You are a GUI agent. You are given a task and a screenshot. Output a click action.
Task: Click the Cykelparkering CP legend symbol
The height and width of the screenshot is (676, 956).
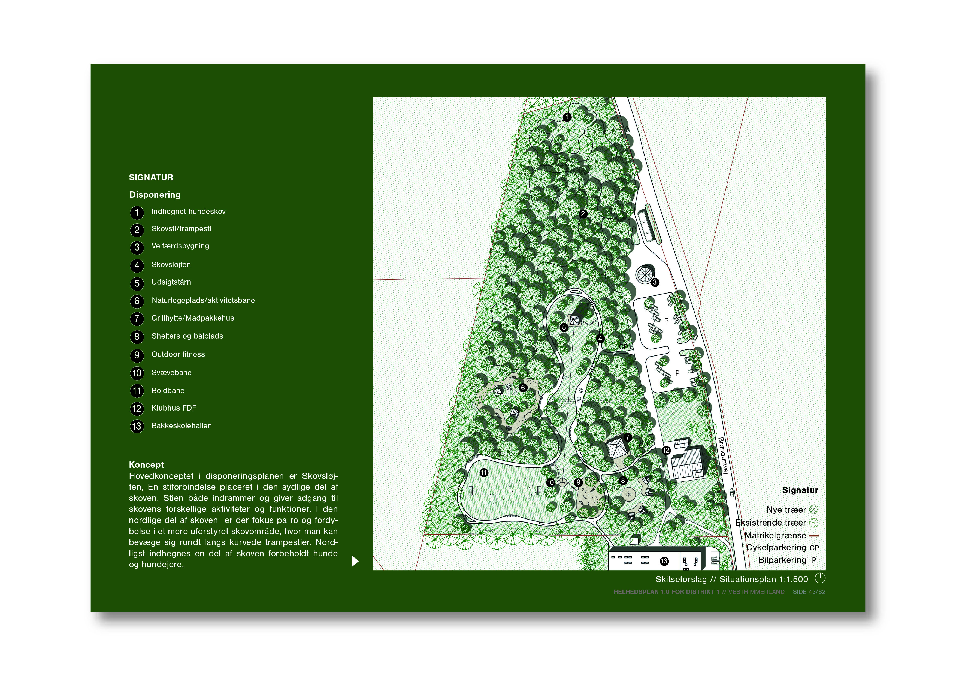[x=814, y=548]
